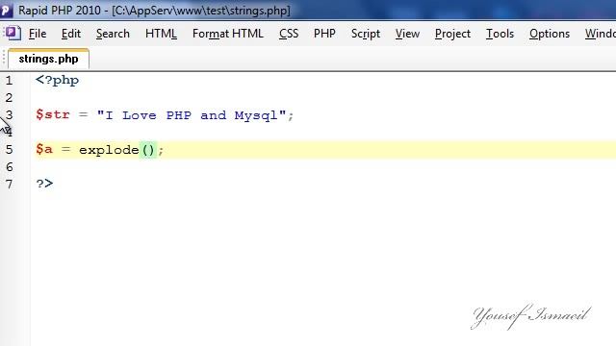Open the Tools menu
Image resolution: width=616 pixels, height=346 pixels.
(x=500, y=34)
